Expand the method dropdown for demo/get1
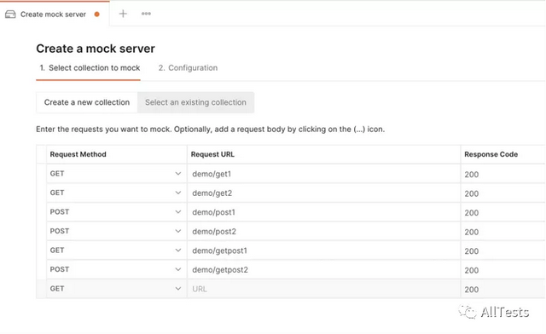 [x=178, y=174]
